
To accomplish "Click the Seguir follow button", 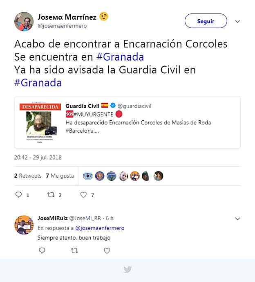I will (x=206, y=21).
